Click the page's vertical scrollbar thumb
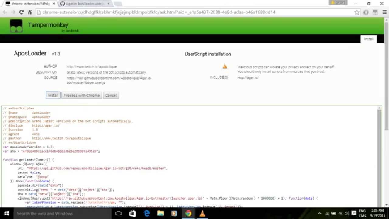Image resolution: width=389 pixels, height=219 pixels. (387, 76)
